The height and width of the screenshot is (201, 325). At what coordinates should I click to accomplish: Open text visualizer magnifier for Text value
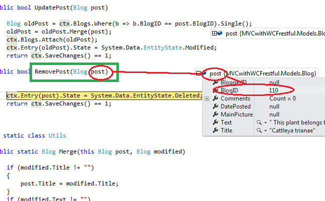[x=259, y=122]
